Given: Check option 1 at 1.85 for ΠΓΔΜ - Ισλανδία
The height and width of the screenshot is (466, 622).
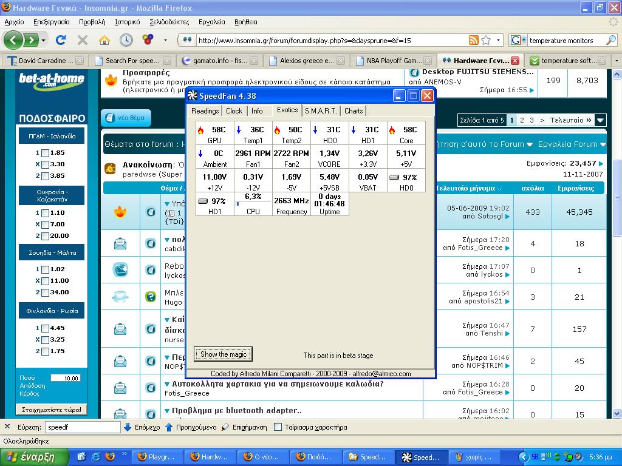Looking at the screenshot, I should click(x=45, y=153).
